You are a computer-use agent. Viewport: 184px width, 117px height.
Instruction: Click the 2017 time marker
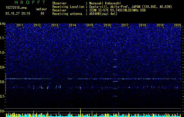[125, 25]
